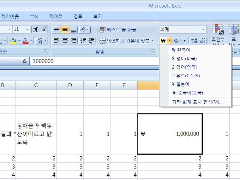This screenshot has width=240, height=180.
Task: Open the text orientation tool
Action: point(85,29)
